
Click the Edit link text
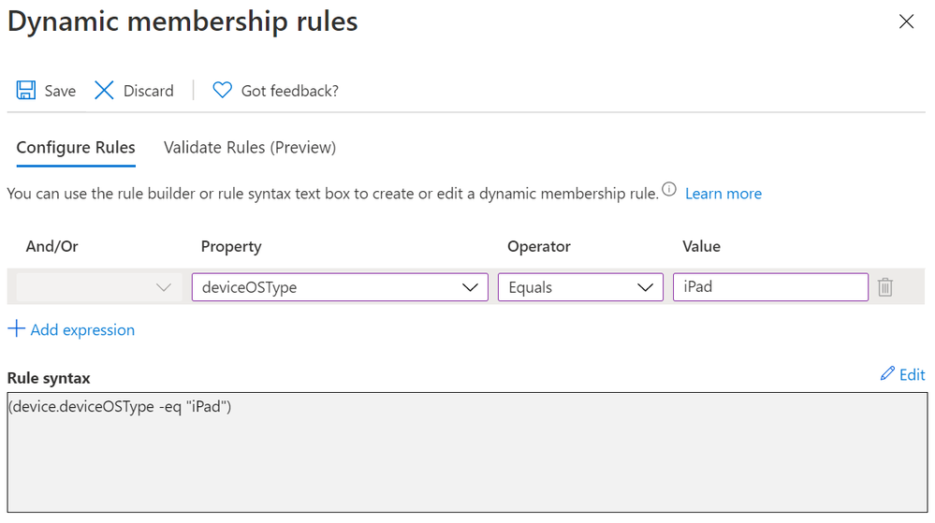912,374
